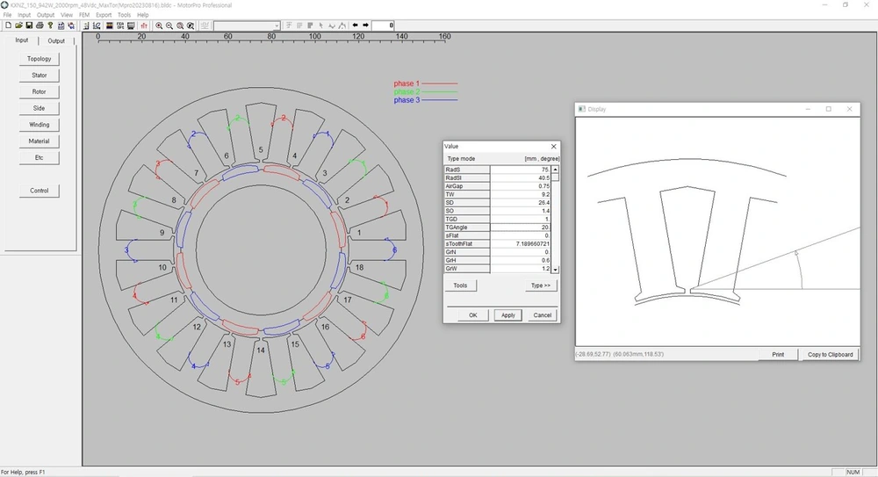Click the Open folder toolbar icon
This screenshot has width=878, height=477.
coord(18,25)
